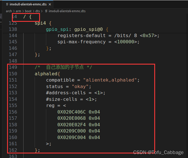Viewport: 188px width, 158px height.
Task: Select the imx6ull-alientek-emmc.dts editor tab
Action: click(28, 4)
